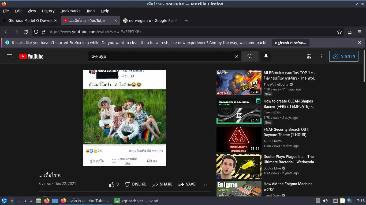Open tracking protection shield panel
Image resolution: width=366 pixels, height=205 pixels.
(36, 32)
